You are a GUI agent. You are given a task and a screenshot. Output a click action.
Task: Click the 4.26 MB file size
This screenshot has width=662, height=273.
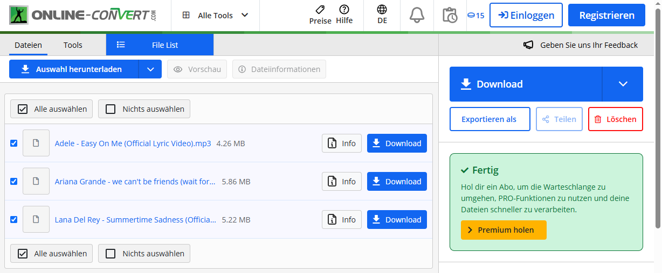231,143
